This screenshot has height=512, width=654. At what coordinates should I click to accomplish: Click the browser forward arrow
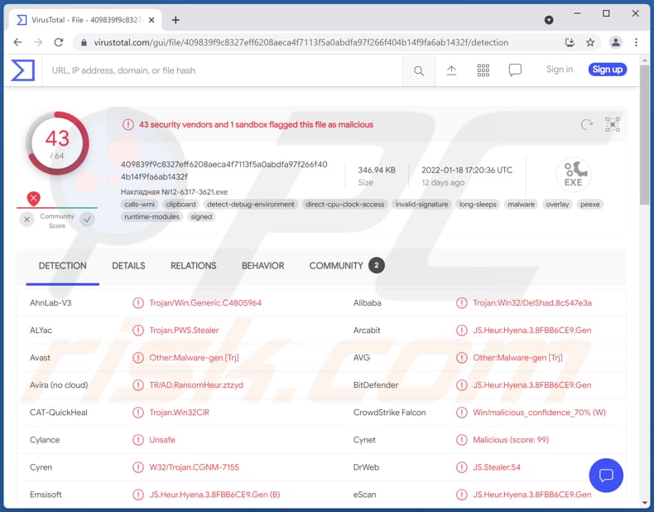[38, 42]
